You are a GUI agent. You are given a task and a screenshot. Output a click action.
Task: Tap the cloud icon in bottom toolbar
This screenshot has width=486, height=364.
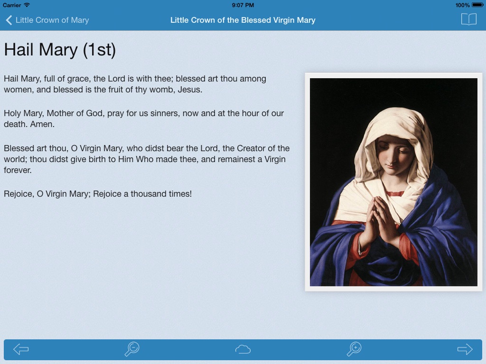pyautogui.click(x=243, y=349)
